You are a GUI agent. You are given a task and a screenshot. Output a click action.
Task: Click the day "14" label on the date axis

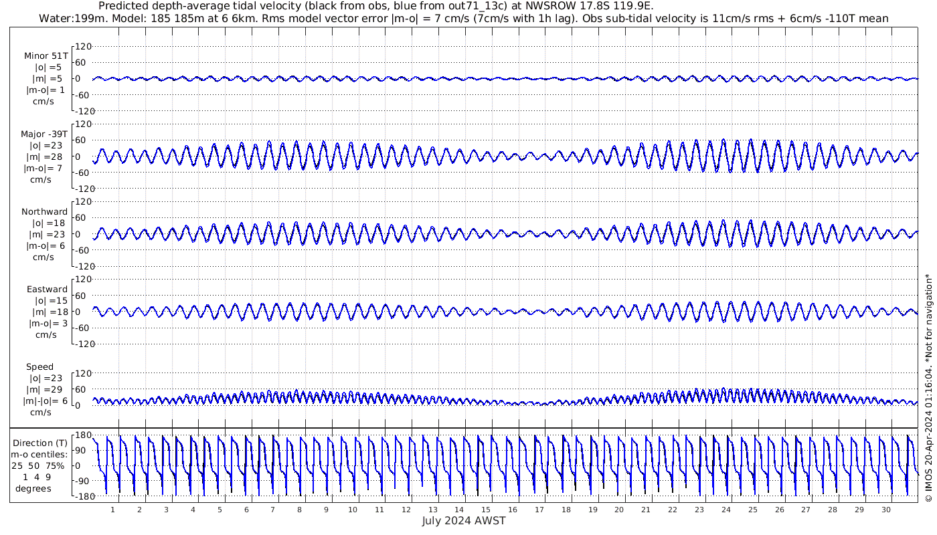tap(459, 510)
